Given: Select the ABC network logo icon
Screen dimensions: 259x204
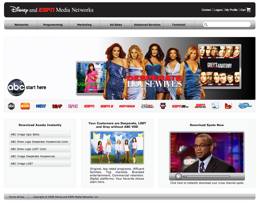Looking at the screenshot, I should 11,106.
